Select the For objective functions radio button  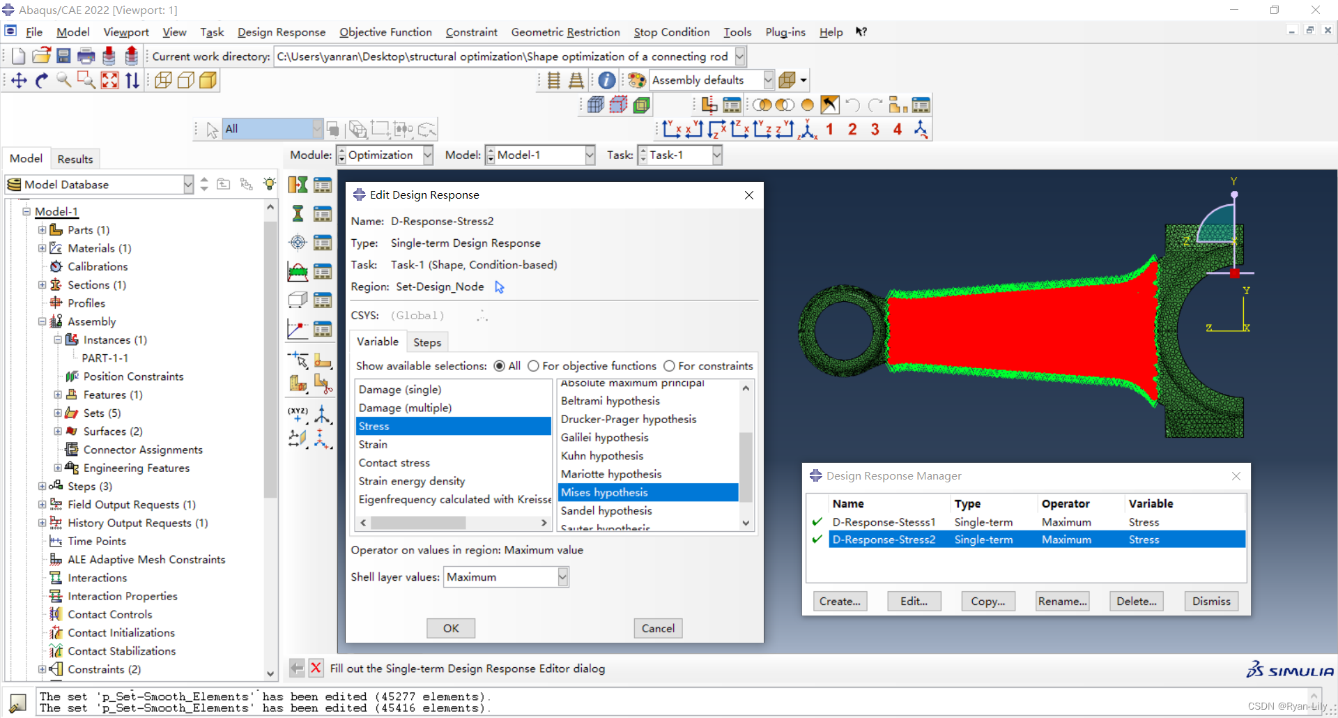coord(533,366)
